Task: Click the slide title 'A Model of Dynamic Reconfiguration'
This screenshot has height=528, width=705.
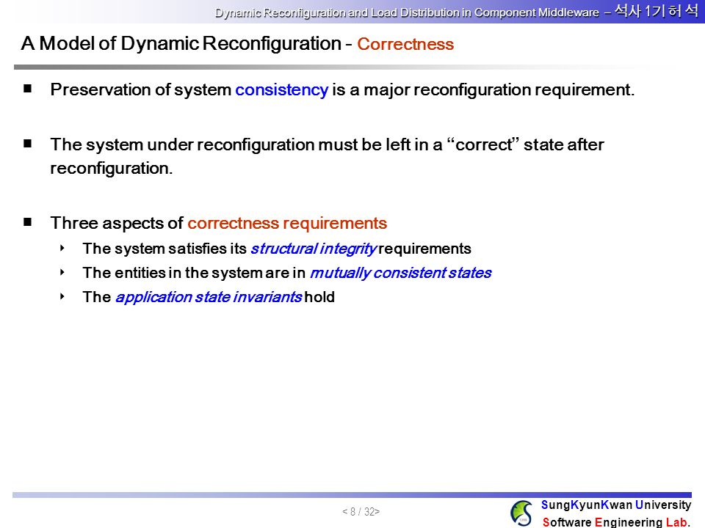Action: 181,44
